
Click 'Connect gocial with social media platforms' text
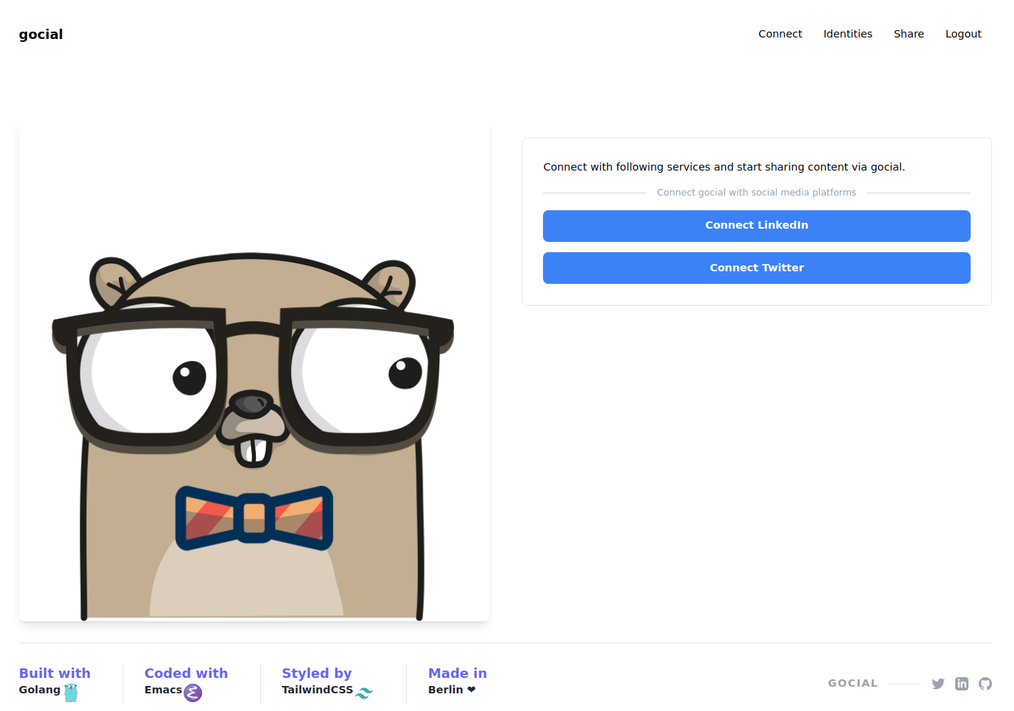(x=757, y=193)
